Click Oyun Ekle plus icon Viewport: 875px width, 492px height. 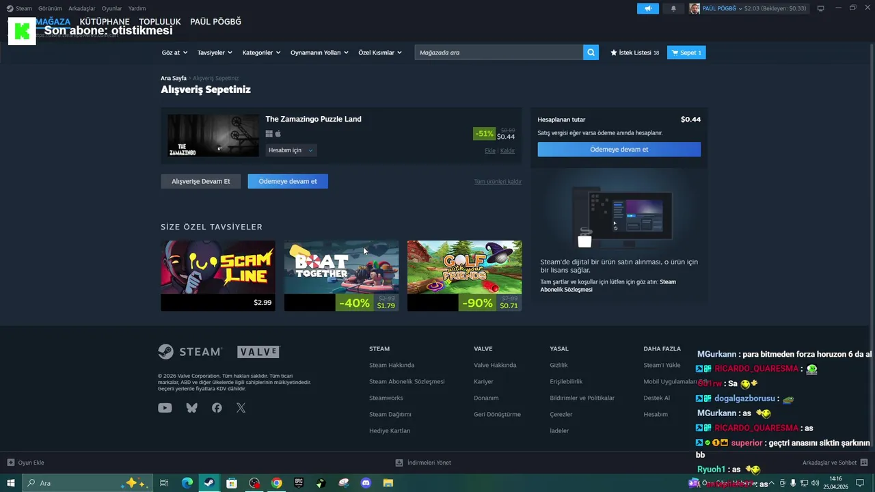pos(11,463)
